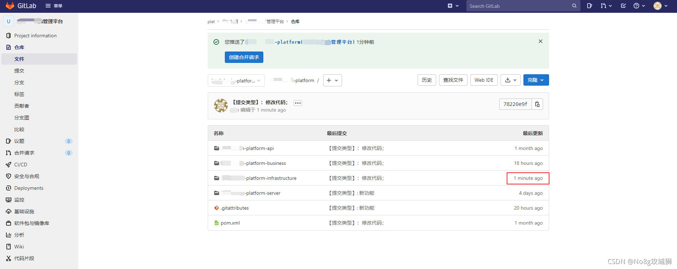
Task: Click the 软件包与镜像库 package icon
Action: click(9, 223)
